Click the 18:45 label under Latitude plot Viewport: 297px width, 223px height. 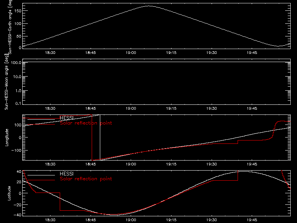point(91,220)
